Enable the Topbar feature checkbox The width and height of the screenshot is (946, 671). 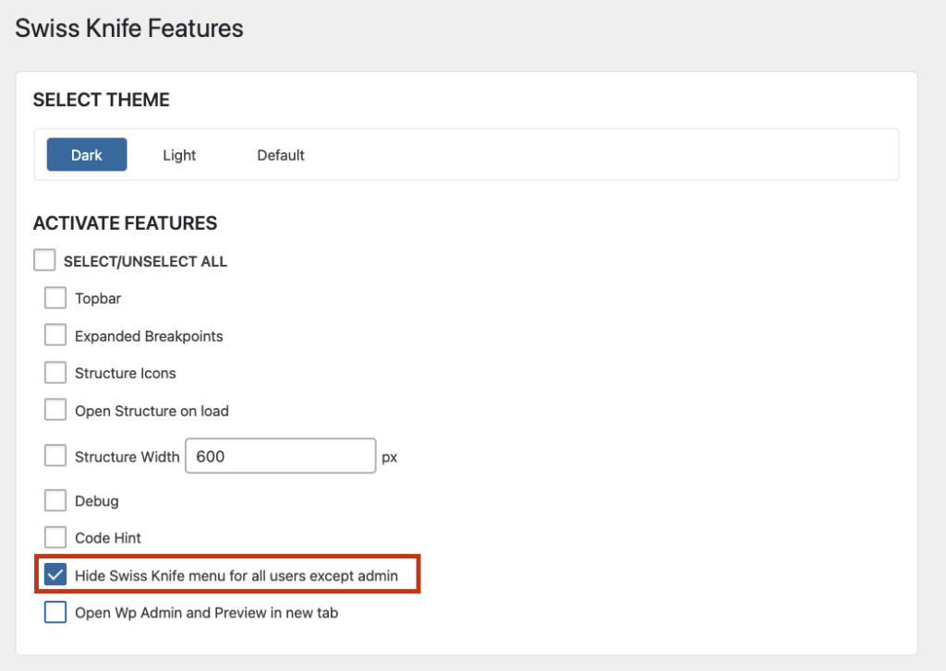pyautogui.click(x=55, y=298)
